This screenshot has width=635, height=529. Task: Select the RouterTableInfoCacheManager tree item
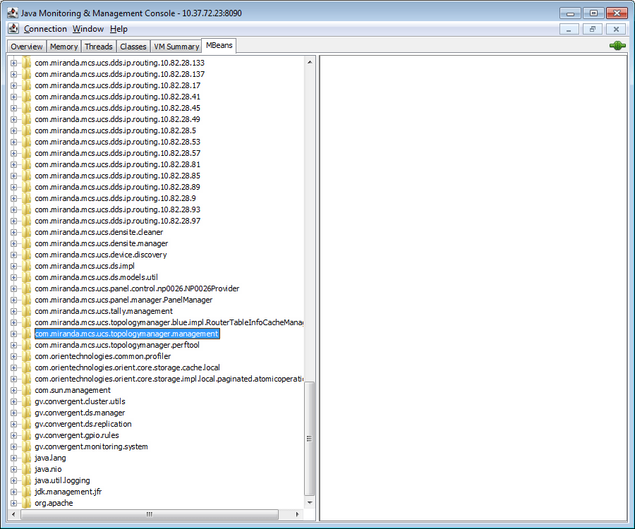pyautogui.click(x=169, y=322)
